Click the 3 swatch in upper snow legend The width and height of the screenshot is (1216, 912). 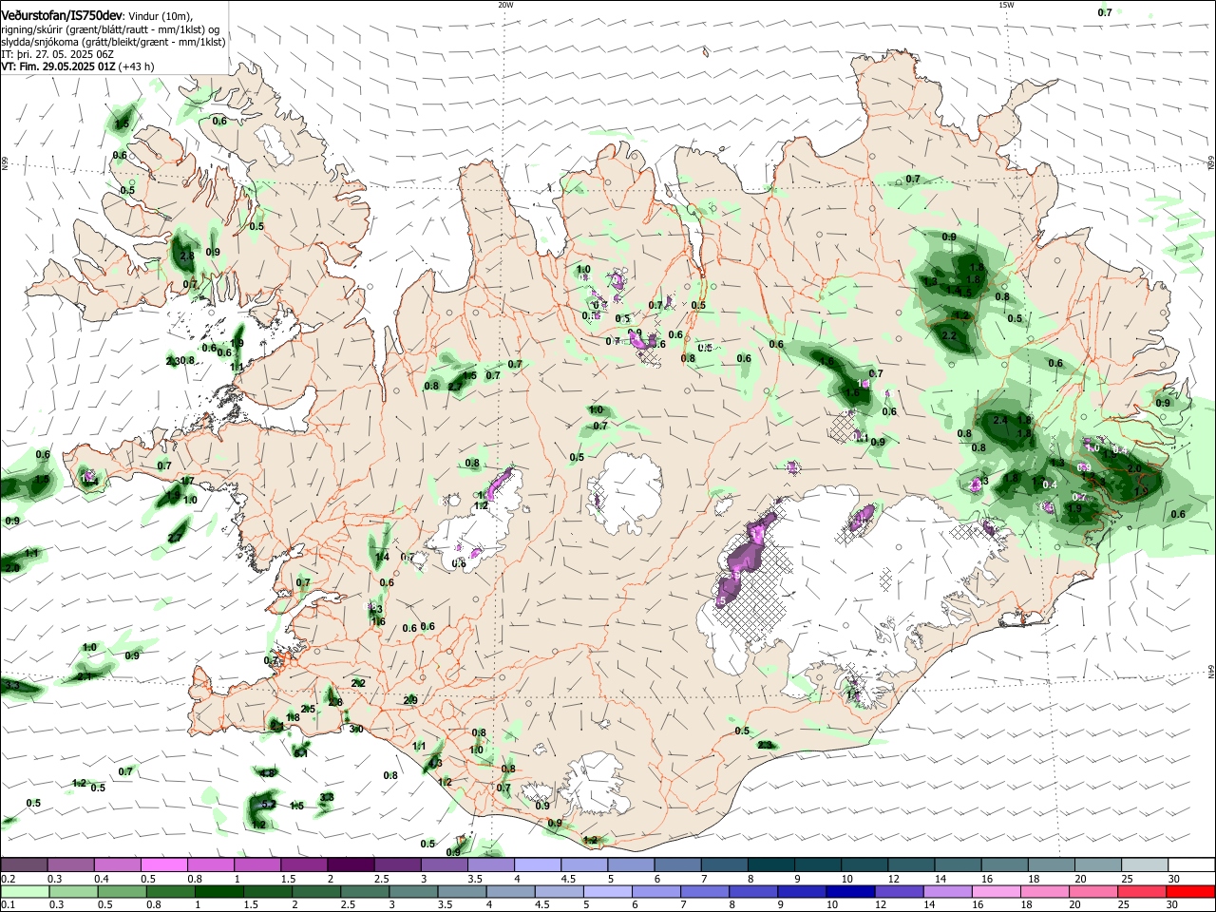click(x=443, y=864)
